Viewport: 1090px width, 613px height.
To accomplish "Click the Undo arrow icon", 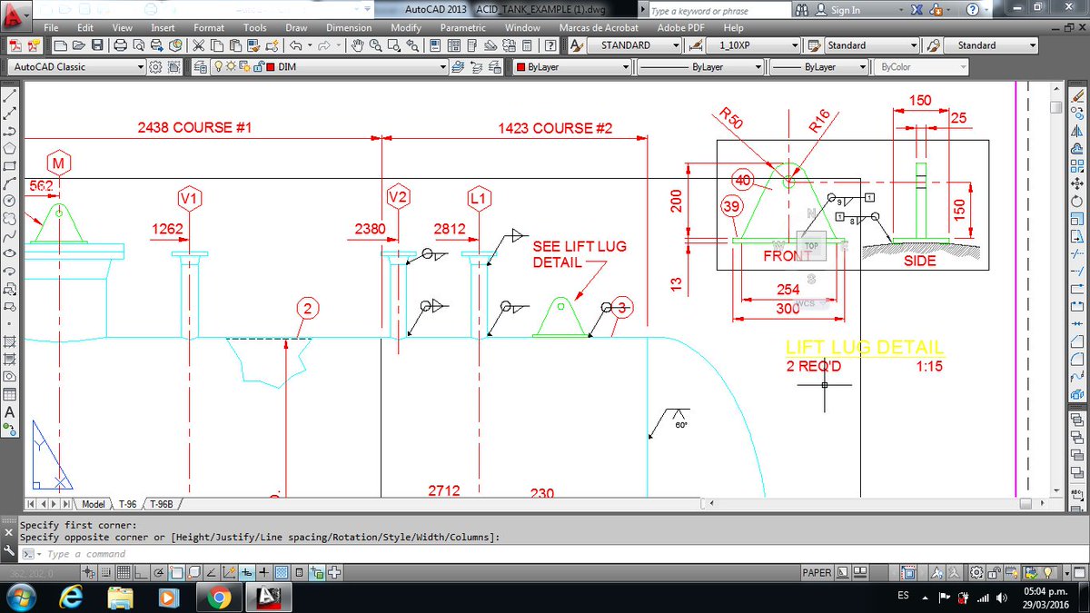I will click(x=296, y=45).
